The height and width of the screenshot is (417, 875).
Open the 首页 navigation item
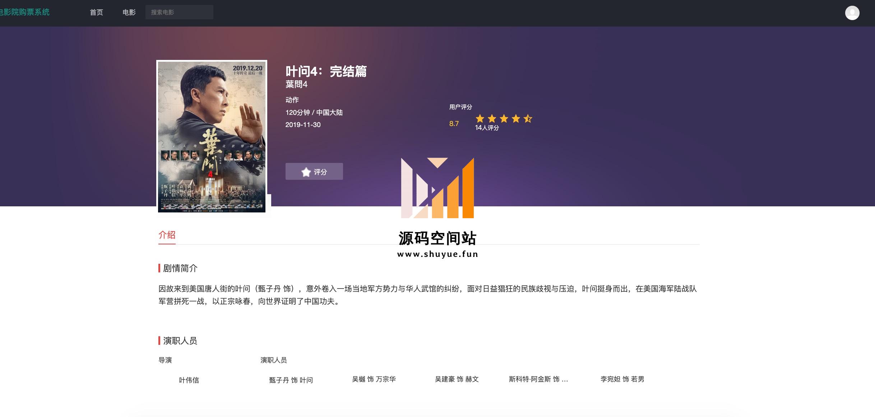[96, 13]
